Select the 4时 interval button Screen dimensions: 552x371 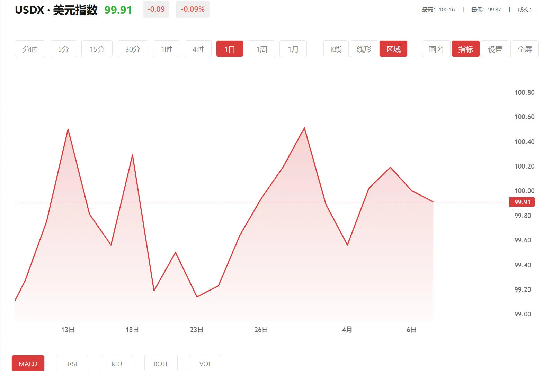point(198,49)
